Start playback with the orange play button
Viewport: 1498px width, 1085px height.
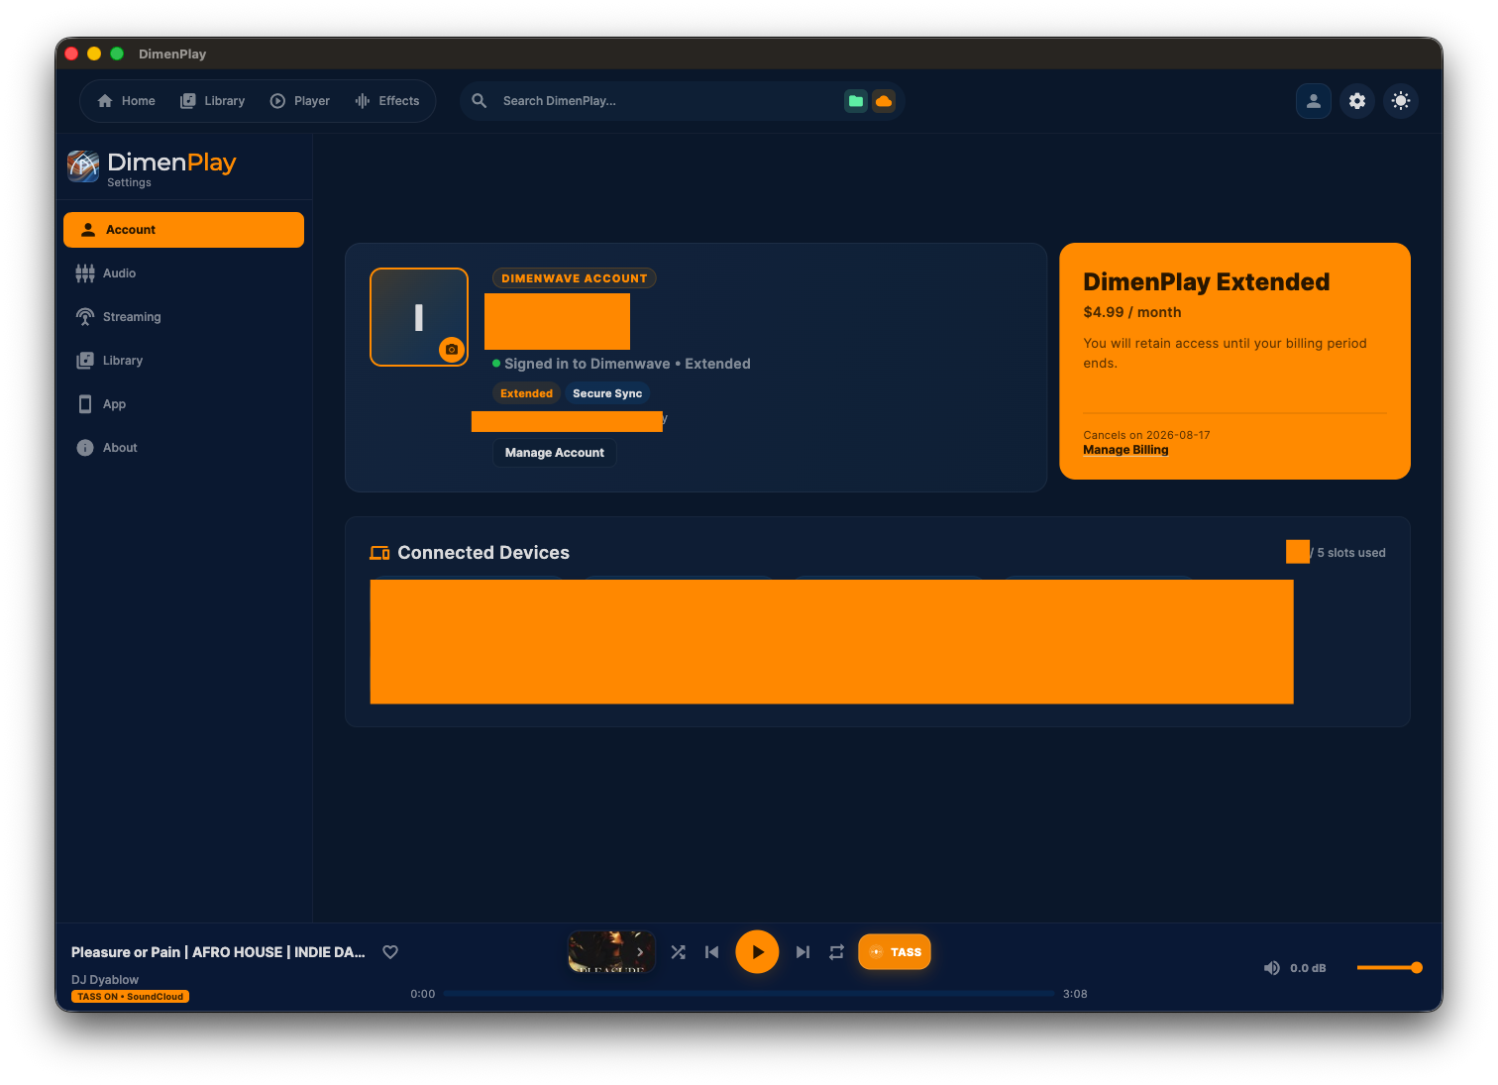(x=757, y=952)
